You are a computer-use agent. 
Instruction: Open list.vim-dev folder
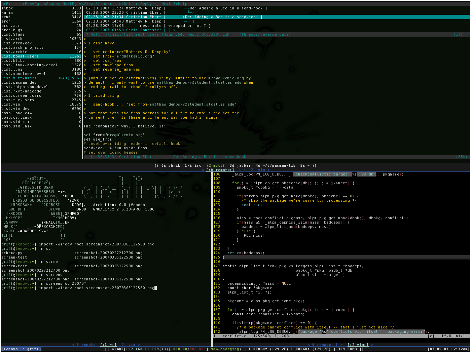(41, 109)
